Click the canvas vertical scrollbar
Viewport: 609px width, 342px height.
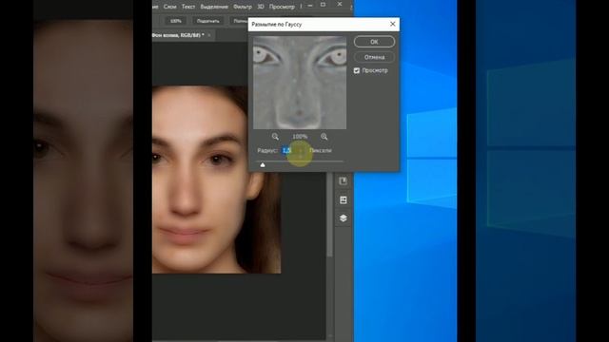coord(330,213)
